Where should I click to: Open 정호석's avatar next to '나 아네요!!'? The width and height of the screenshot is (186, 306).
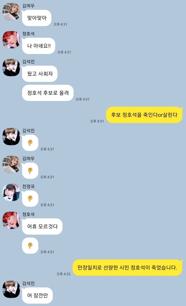[11, 40]
